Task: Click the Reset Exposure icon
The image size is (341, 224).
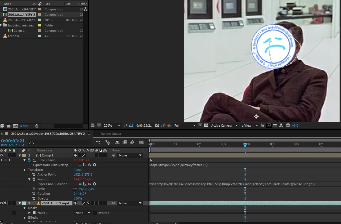Action: click(x=288, y=126)
